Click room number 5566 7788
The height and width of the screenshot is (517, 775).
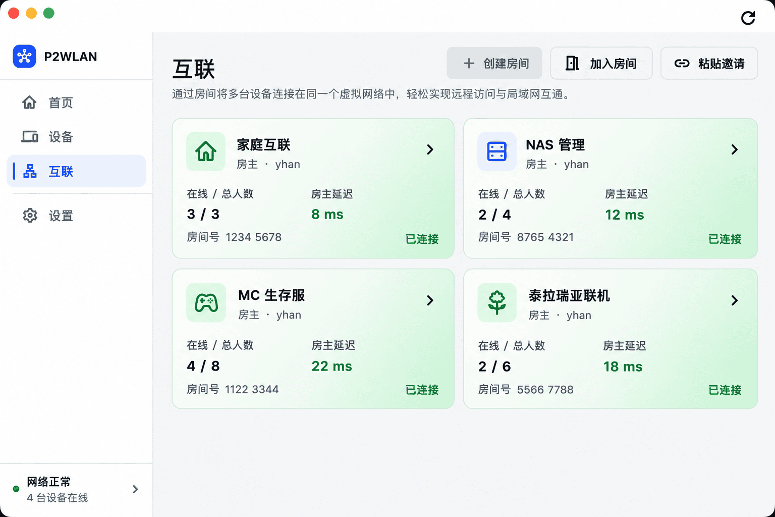pyautogui.click(x=545, y=390)
